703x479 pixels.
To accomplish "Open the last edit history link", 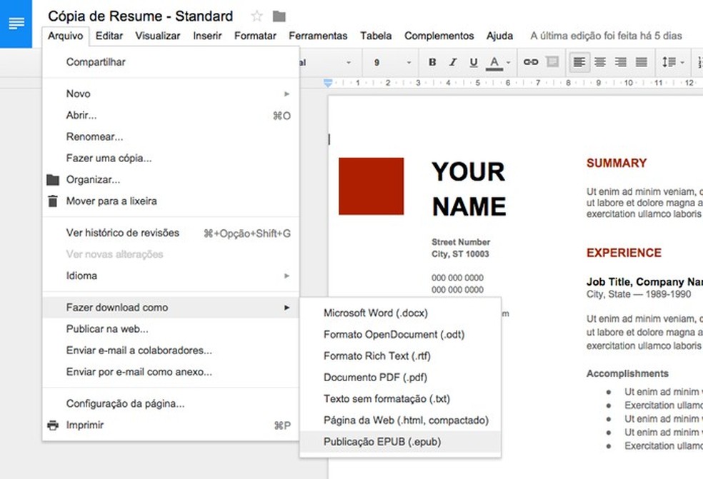I will [606, 36].
